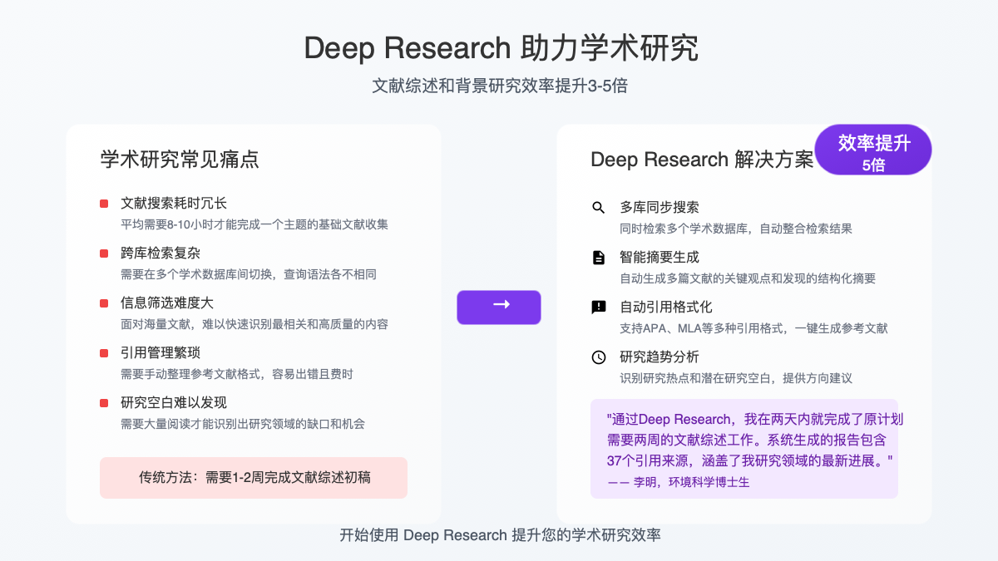Click the text 自动引用格式化
Viewport: 998px width, 561px height.
tap(666, 307)
